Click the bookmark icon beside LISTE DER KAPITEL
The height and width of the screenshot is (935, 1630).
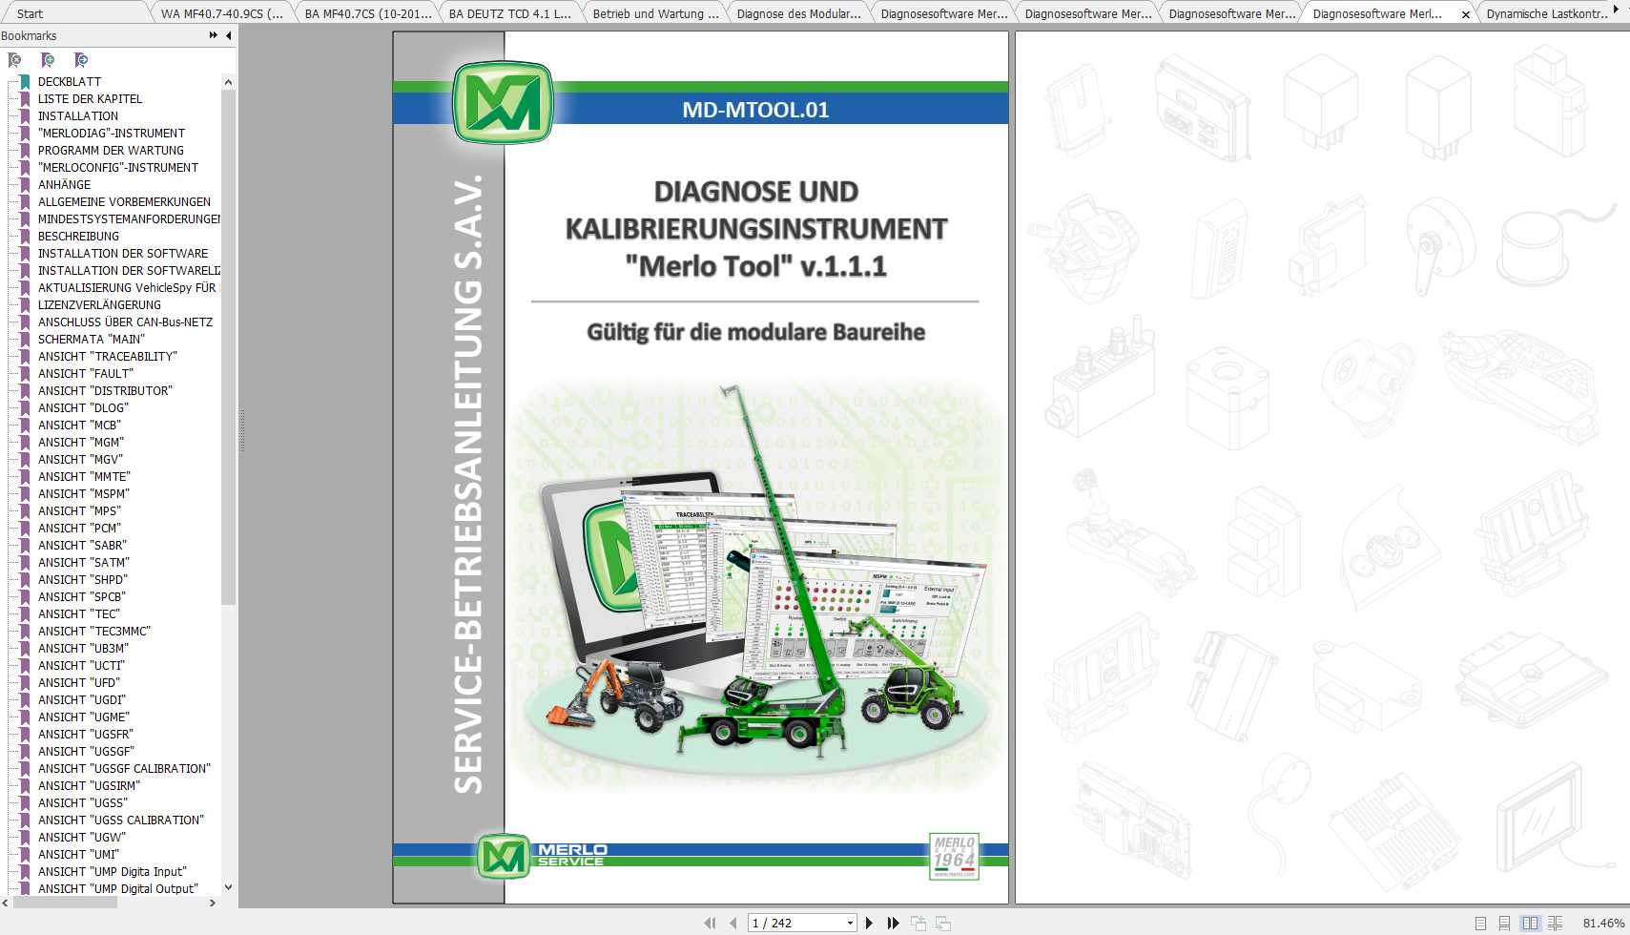(25, 99)
